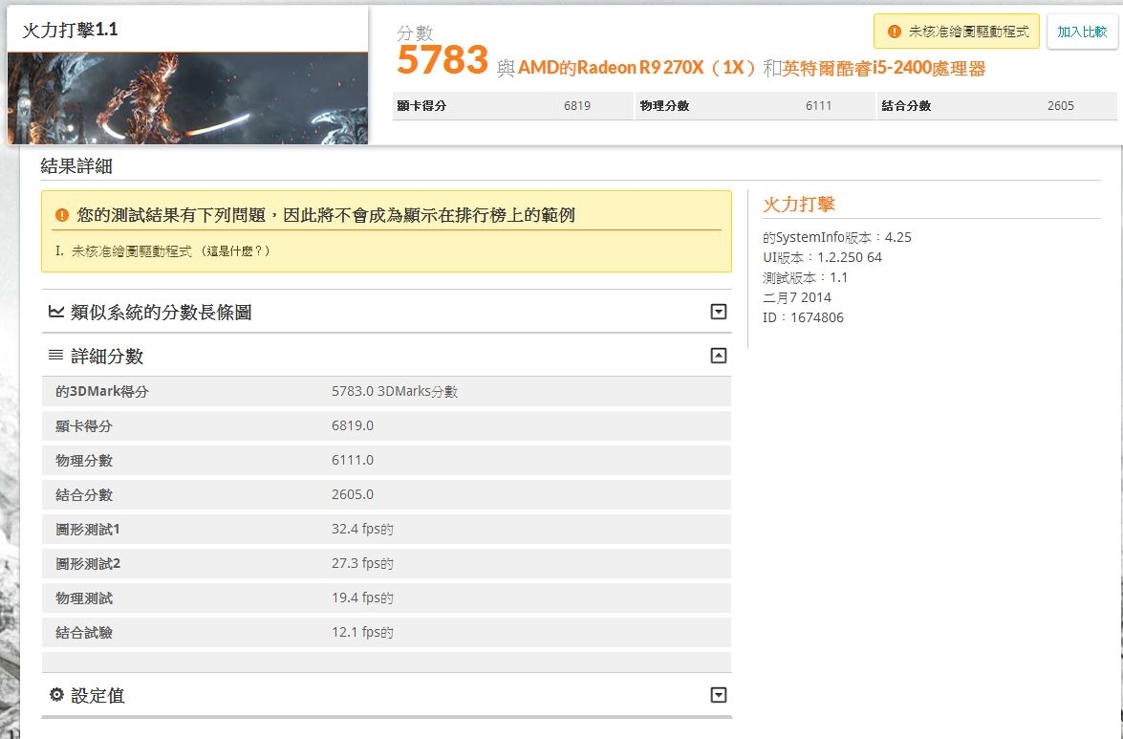Viewport: 1123px width, 739px height.
Task: Click the 測試版本：1.1 line
Action: (x=805, y=277)
